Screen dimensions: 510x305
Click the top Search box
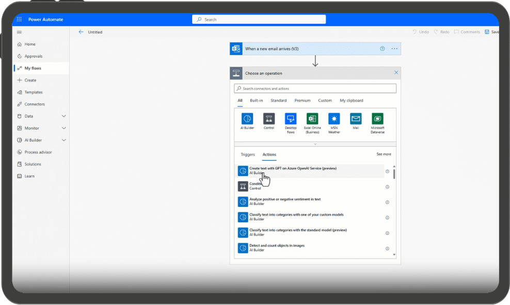259,20
